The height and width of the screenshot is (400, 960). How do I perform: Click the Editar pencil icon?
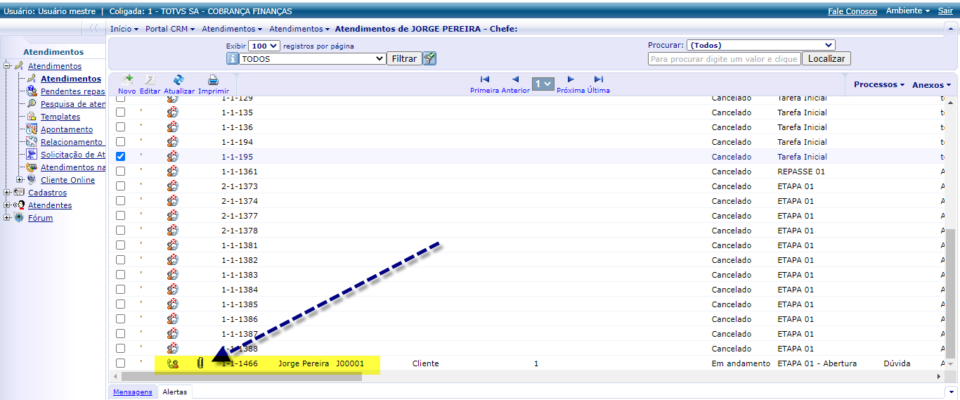(150, 80)
